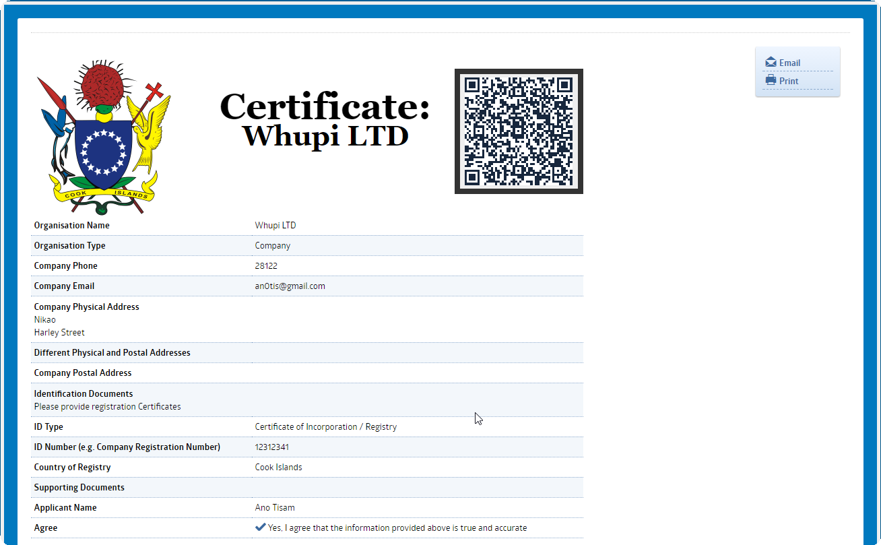Expand the Company Postal Address row
This screenshot has width=881, height=545.
tap(82, 373)
